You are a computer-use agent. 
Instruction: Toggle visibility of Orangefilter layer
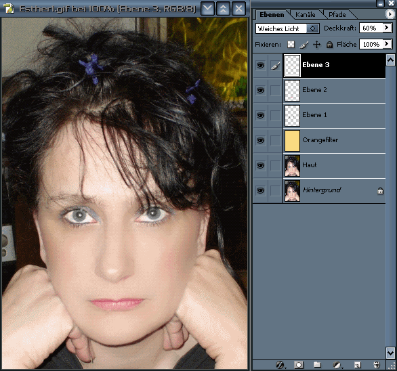pyautogui.click(x=260, y=140)
